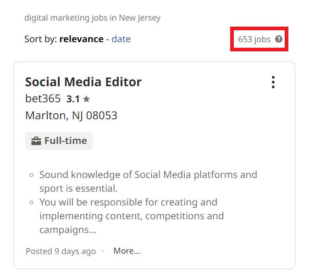Open the 3.1 star company rating
The height and width of the screenshot is (272, 309).
[x=78, y=99]
